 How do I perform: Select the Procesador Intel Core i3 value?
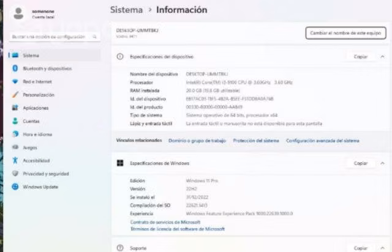point(239,82)
